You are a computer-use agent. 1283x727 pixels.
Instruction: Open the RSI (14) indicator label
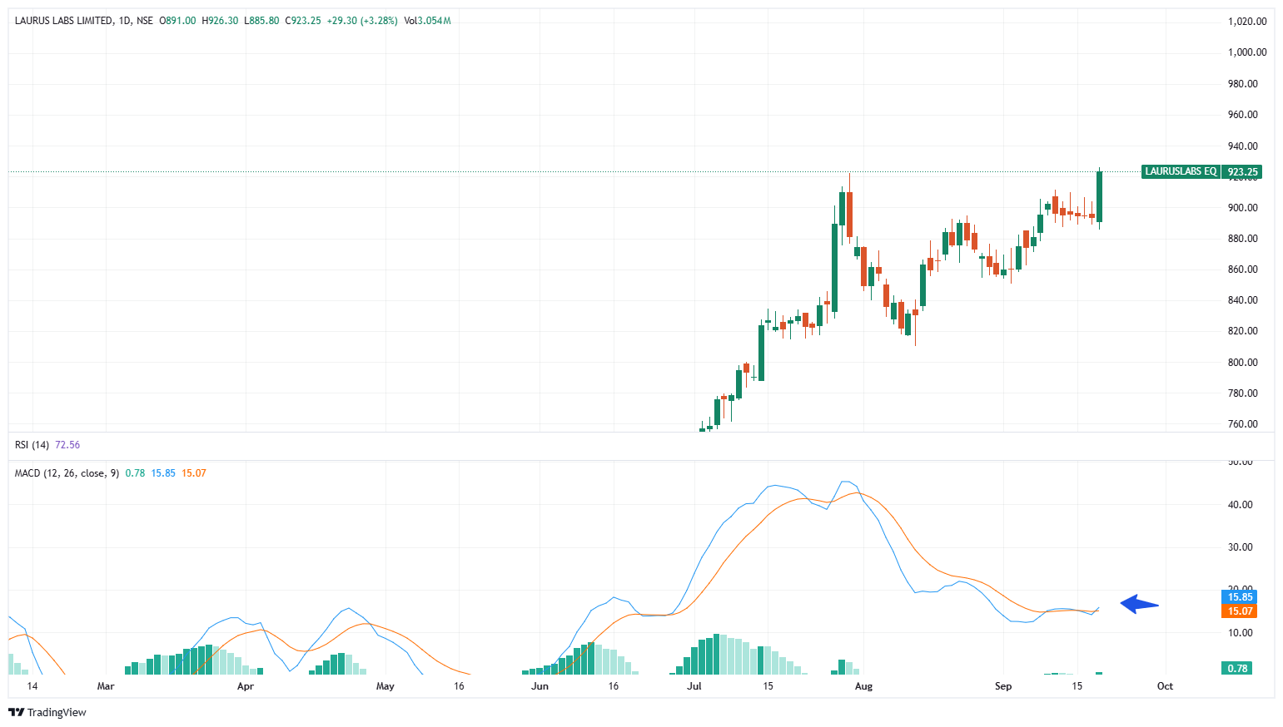32,445
